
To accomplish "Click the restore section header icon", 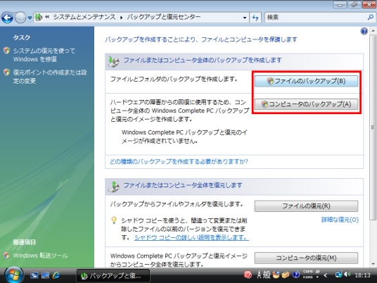I will coord(113,187).
